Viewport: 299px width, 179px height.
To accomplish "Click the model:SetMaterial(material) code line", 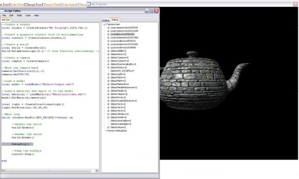I will [x=24, y=98].
